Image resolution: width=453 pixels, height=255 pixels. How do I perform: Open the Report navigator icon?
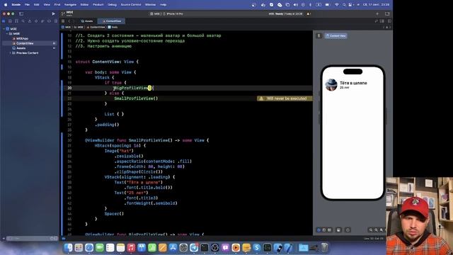coord(56,21)
